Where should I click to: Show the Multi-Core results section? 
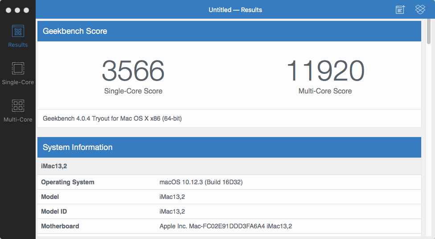(x=18, y=110)
